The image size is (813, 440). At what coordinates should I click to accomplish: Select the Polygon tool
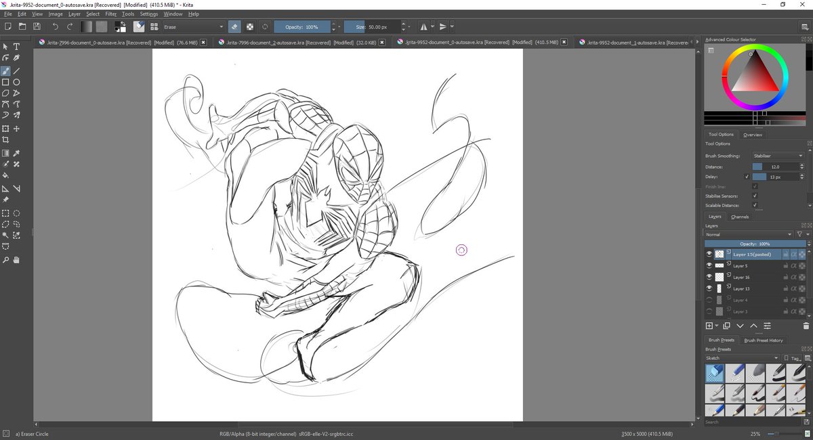click(5, 93)
